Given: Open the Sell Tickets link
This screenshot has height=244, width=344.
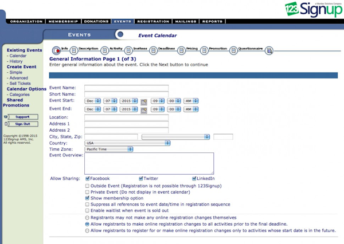Looking at the screenshot, I should [20, 83].
